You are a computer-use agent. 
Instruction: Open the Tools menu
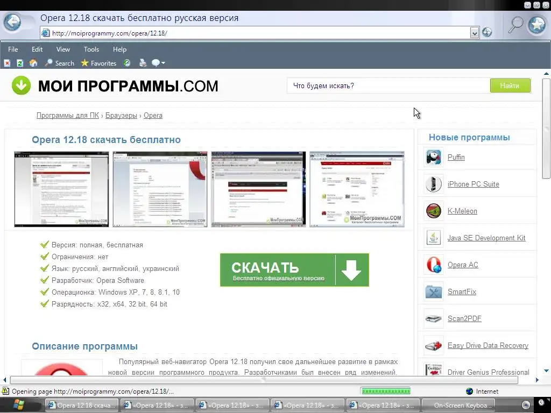click(x=91, y=49)
